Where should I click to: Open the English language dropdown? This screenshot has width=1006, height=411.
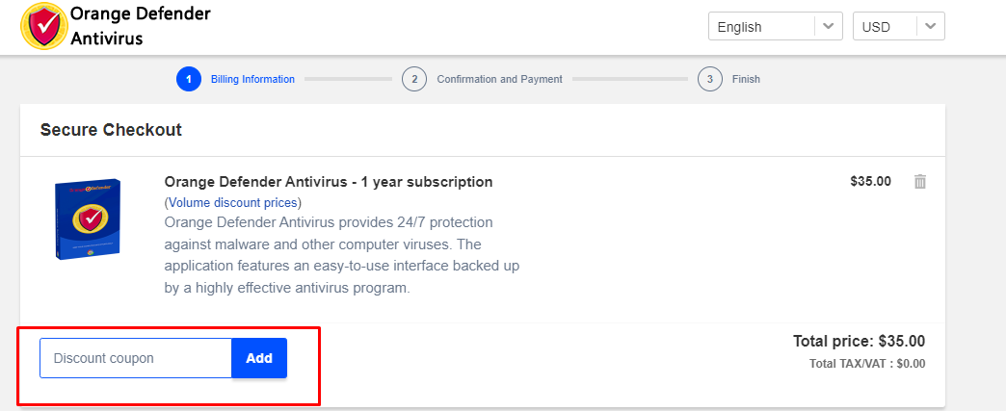[x=775, y=27]
